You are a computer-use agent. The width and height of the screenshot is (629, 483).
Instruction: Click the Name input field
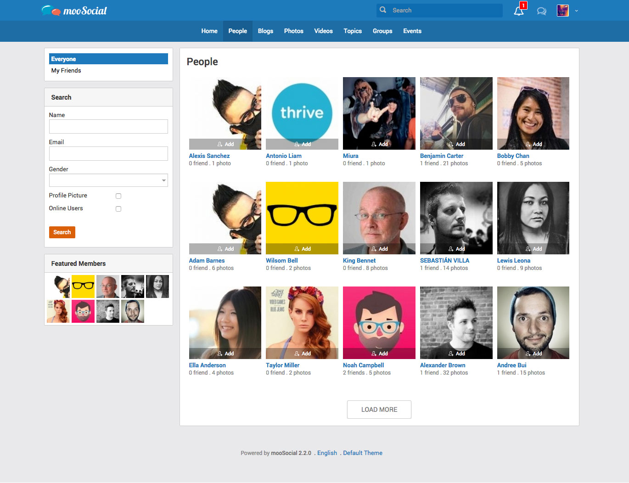tap(108, 127)
